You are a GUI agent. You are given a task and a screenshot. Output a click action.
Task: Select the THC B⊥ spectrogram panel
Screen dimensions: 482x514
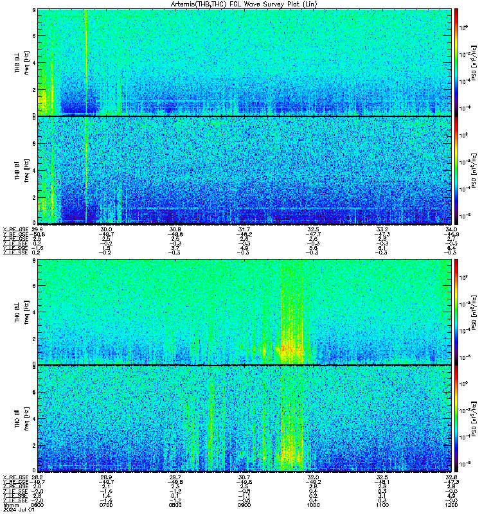coord(245,312)
